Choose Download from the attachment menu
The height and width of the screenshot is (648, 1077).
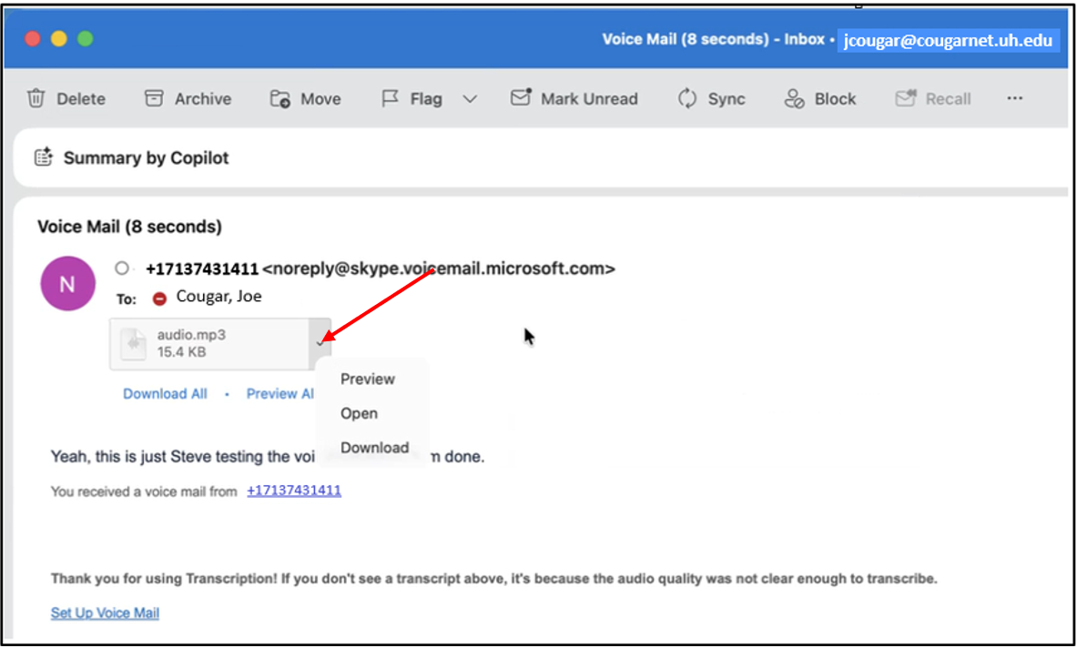(374, 448)
